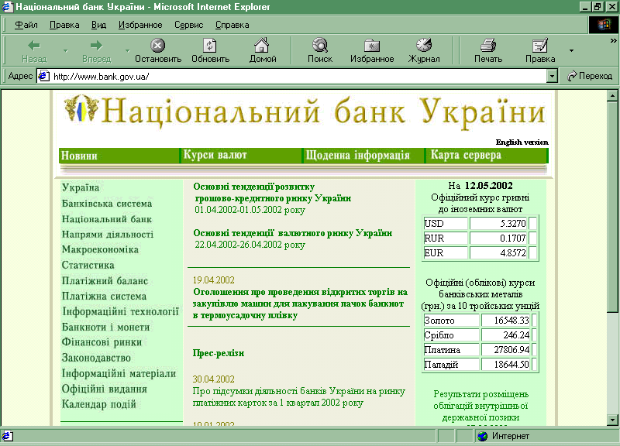Click the Edit (Правка) toolbar icon

[x=539, y=46]
